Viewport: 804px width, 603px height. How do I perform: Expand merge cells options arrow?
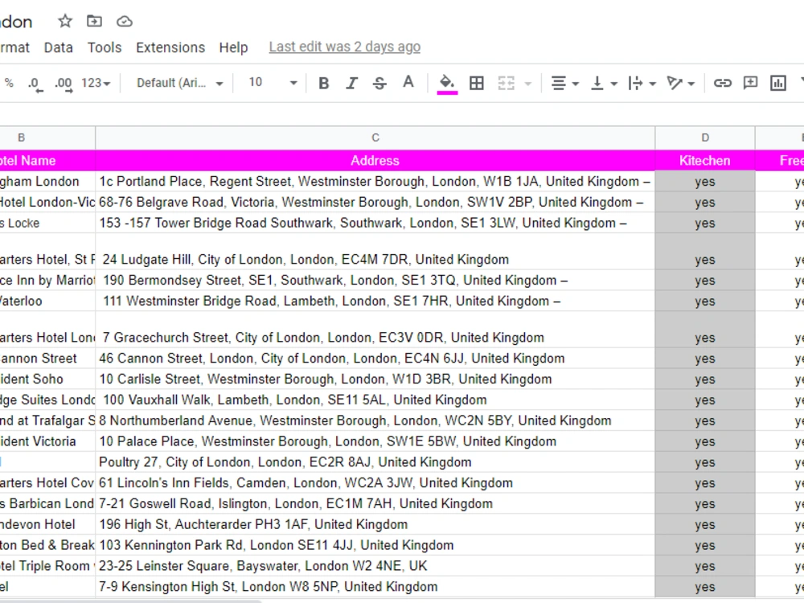pyautogui.click(x=528, y=84)
